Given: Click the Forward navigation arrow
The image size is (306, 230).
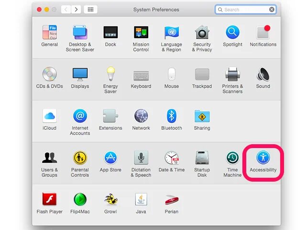Looking at the screenshot, I should (x=76, y=10).
